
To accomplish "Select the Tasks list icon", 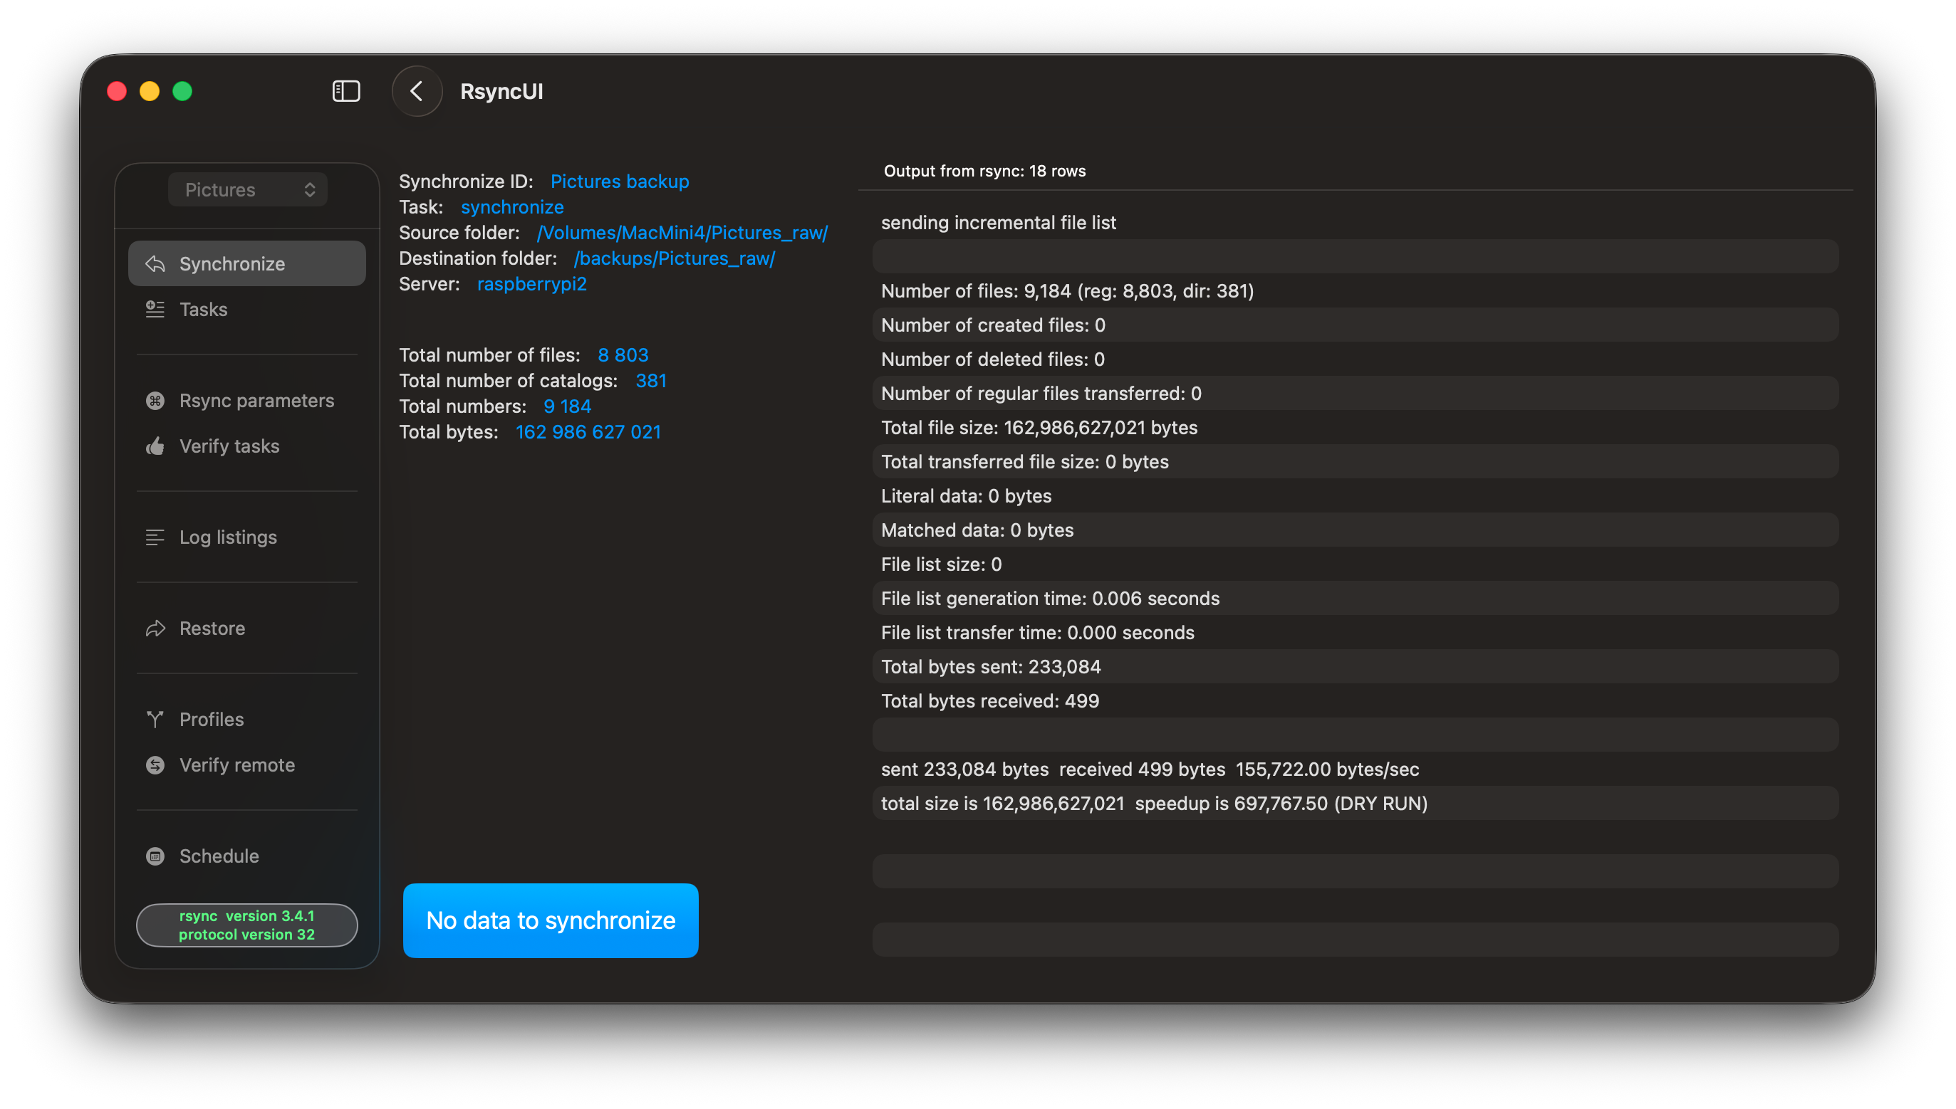I will [x=155, y=309].
